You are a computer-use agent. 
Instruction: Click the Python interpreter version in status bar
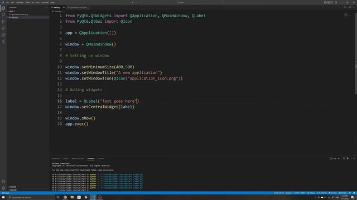click(322, 193)
